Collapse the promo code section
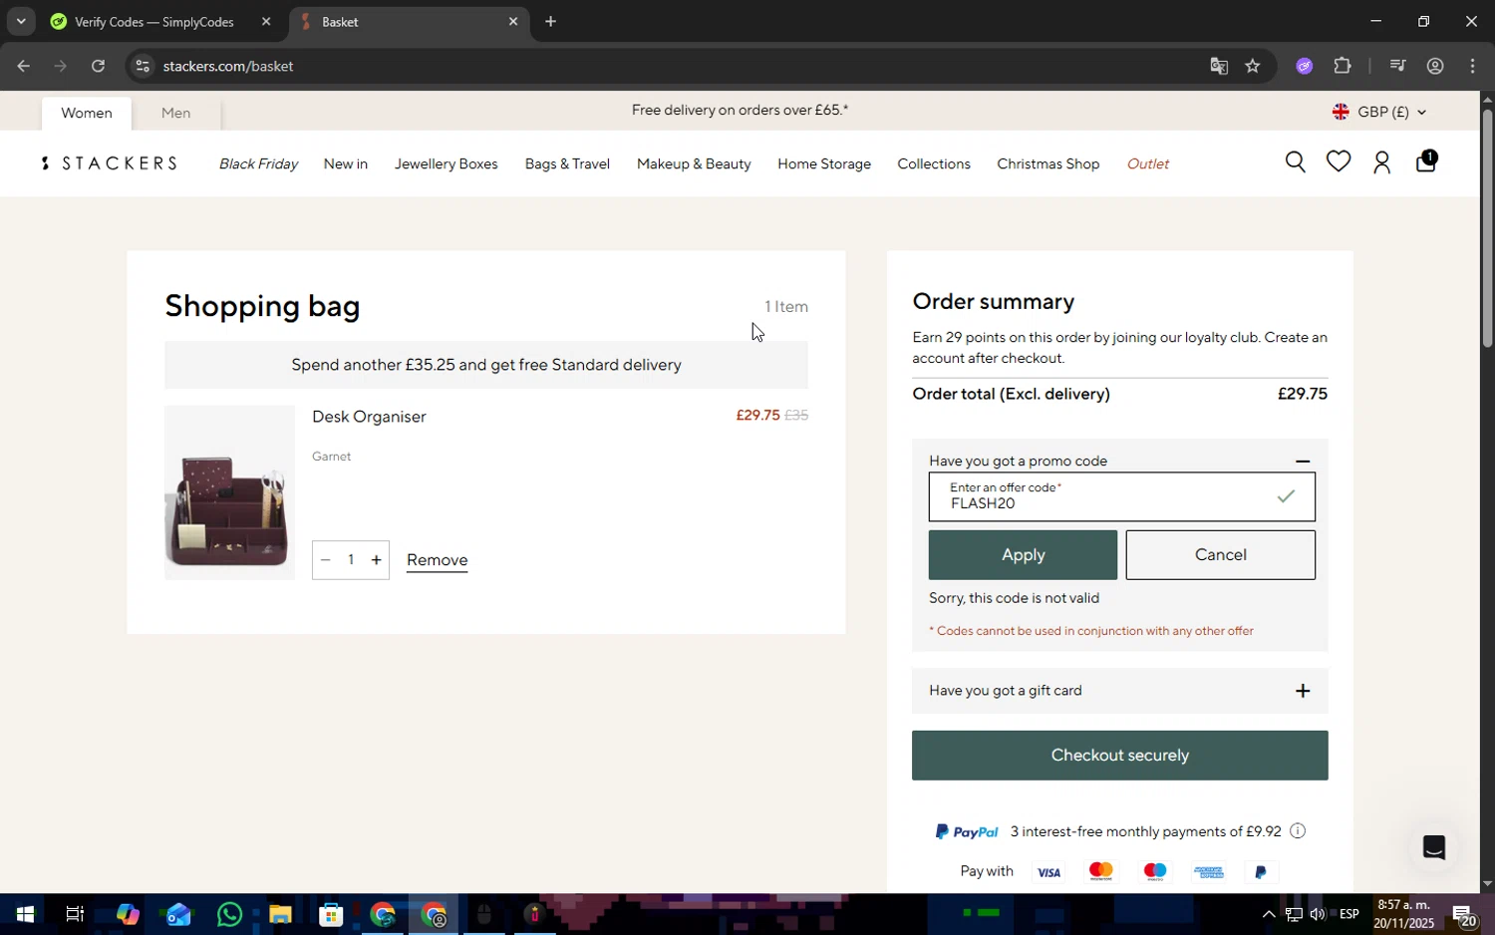The image size is (1495, 935). 1302,461
